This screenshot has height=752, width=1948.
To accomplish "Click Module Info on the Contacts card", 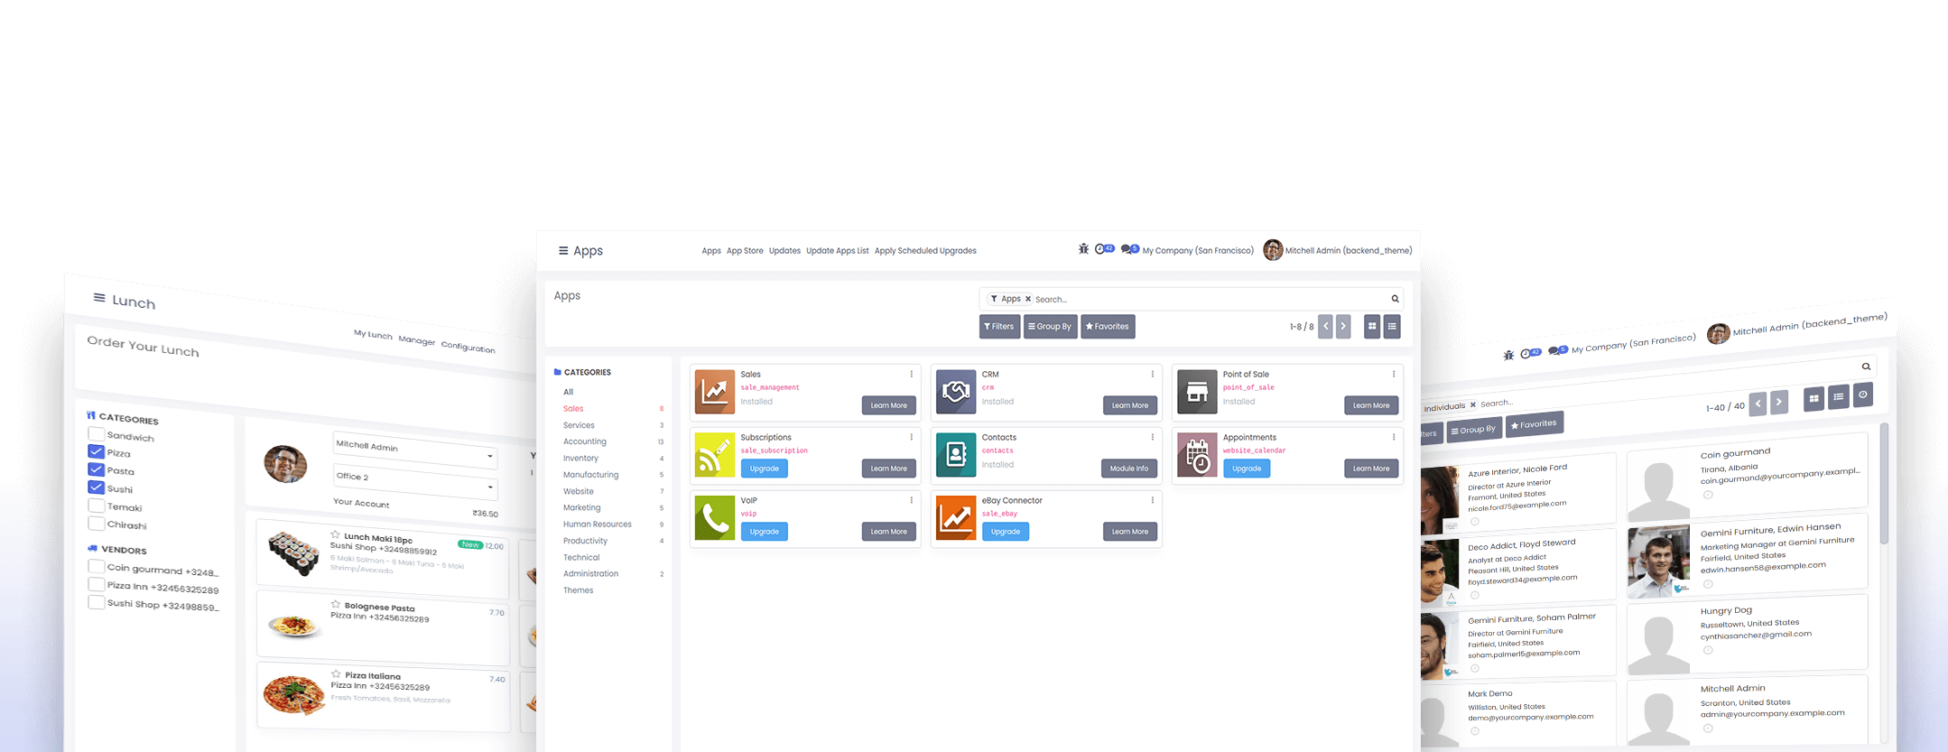I will [1129, 469].
